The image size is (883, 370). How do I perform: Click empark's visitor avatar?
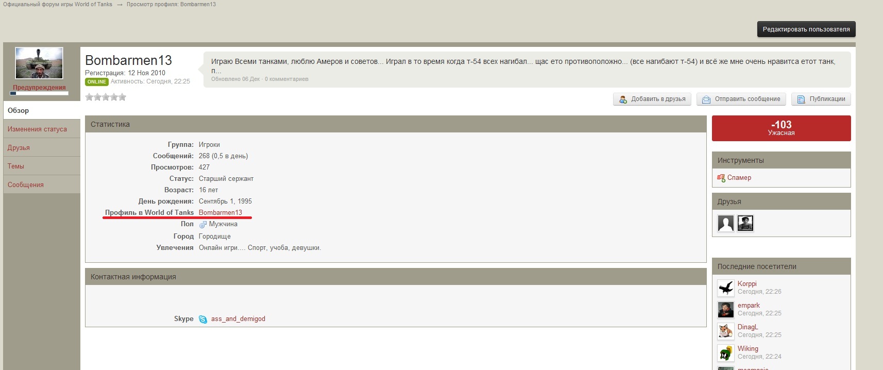tap(726, 310)
